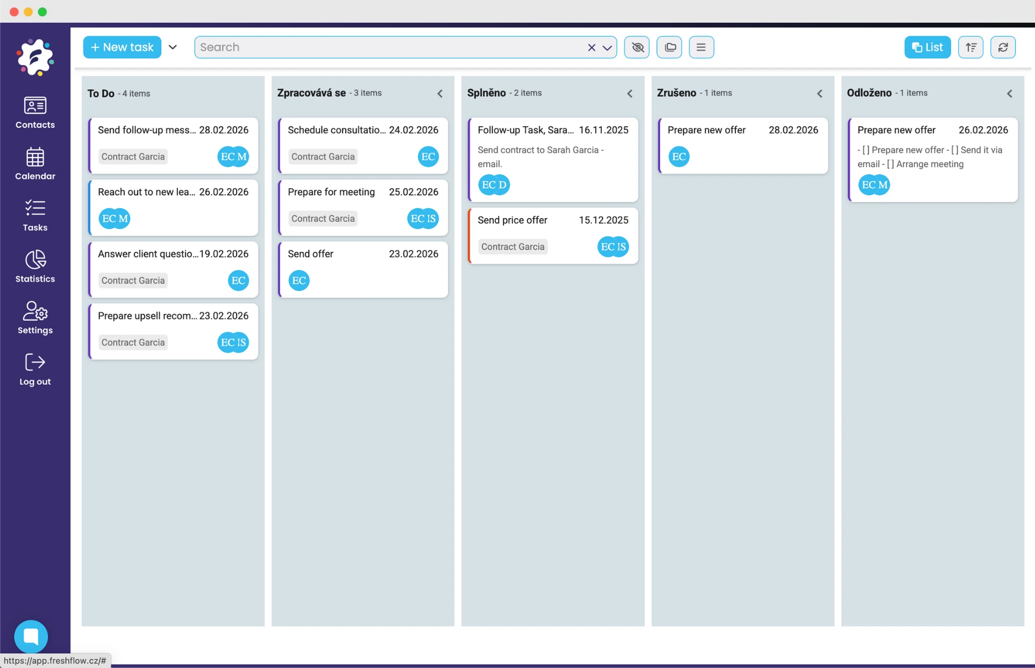Image resolution: width=1035 pixels, height=668 pixels.
Task: Collapse the Zpracovává se column
Action: [440, 93]
